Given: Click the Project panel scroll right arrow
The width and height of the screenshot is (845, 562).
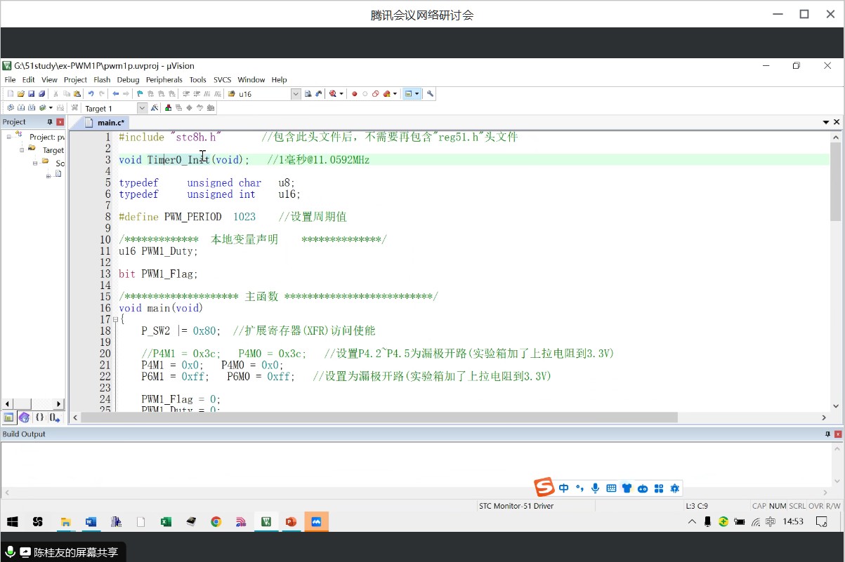Looking at the screenshot, I should tap(59, 404).
